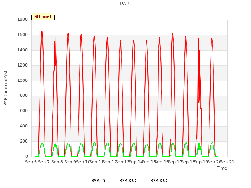
Task: Click the 1000 y-axis tick label
Action: pos(22,80)
